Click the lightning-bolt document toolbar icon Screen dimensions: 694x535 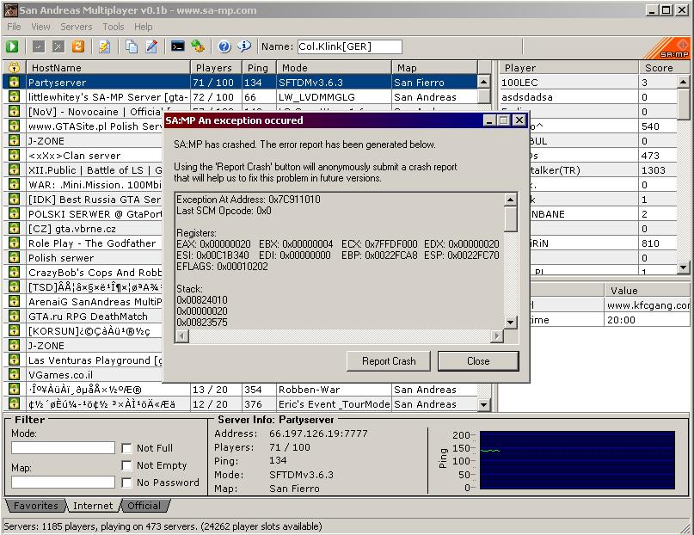pos(104,46)
